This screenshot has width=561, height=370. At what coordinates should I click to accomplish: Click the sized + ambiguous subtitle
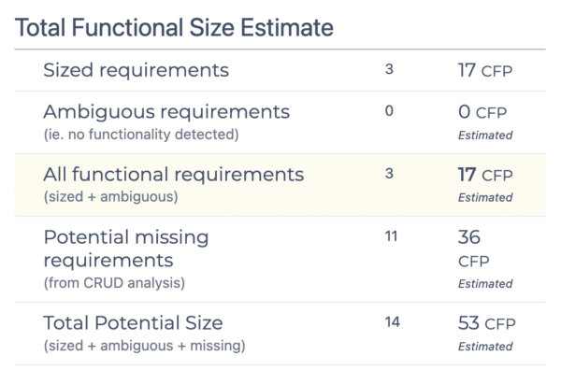coord(110,197)
